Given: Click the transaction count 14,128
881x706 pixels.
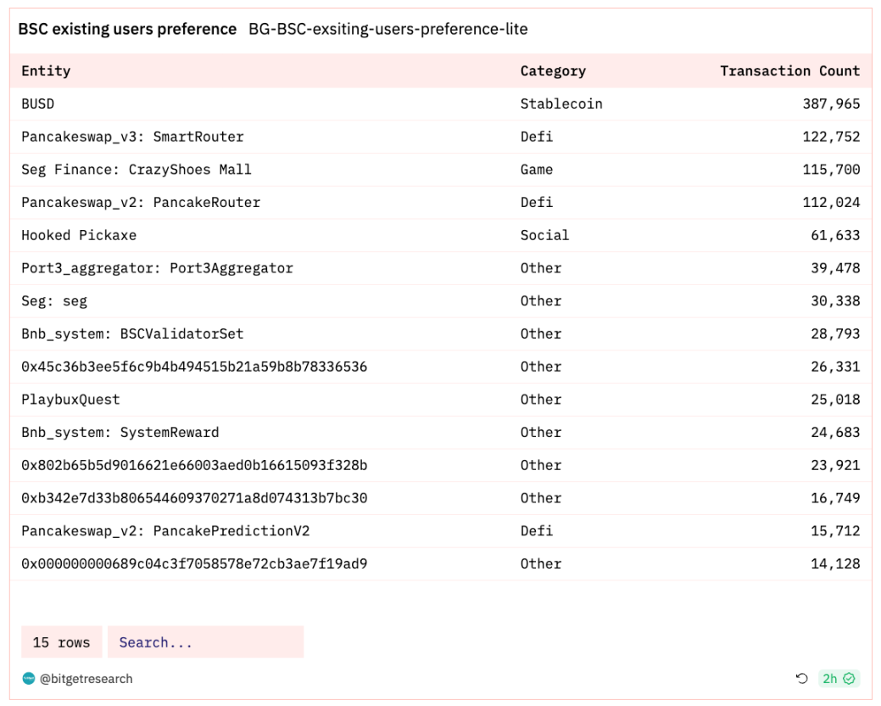Looking at the screenshot, I should click(835, 563).
